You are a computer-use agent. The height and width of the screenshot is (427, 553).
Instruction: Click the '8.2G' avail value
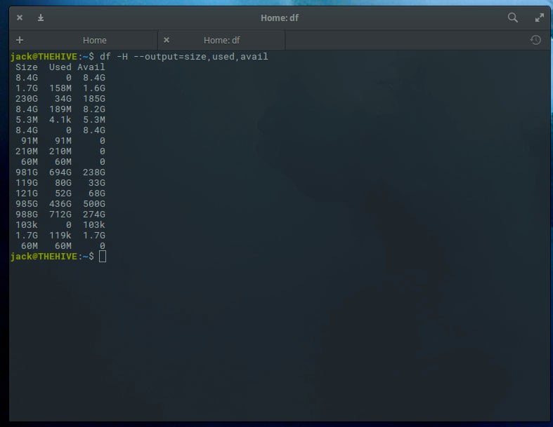pos(94,109)
